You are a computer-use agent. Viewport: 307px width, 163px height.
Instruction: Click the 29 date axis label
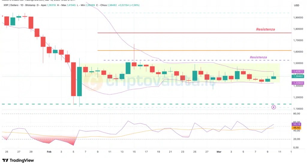[31, 152]
